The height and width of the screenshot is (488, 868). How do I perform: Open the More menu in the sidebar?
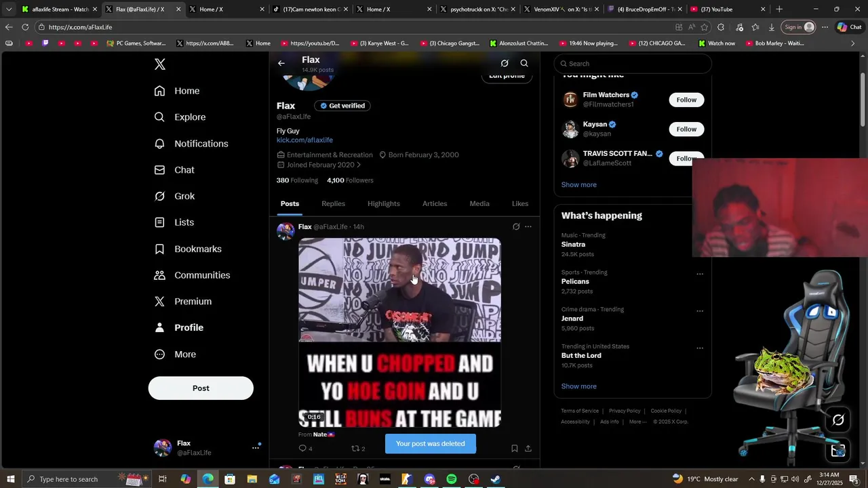[175, 354]
